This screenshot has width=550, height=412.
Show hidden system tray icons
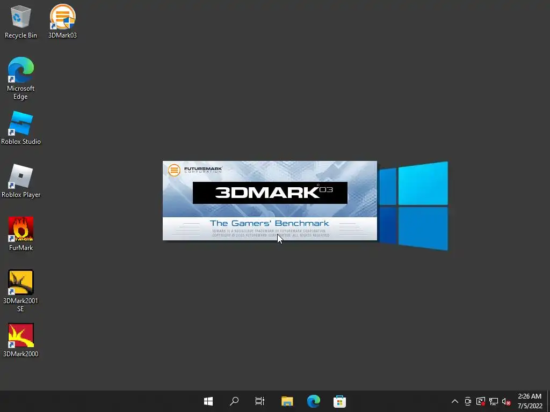click(454, 401)
